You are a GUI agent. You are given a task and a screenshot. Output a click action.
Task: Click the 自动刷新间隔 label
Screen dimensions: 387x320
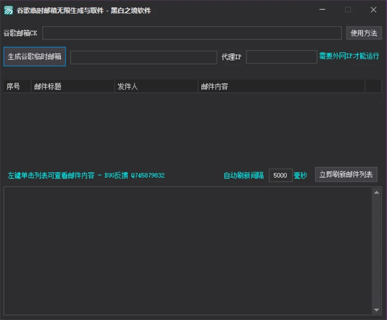(x=244, y=175)
